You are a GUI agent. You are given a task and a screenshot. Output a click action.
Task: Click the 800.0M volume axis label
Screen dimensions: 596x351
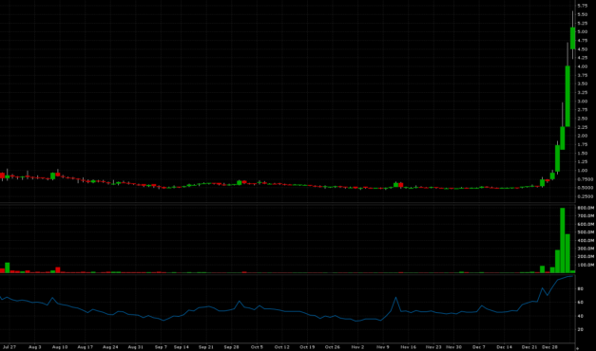point(586,208)
